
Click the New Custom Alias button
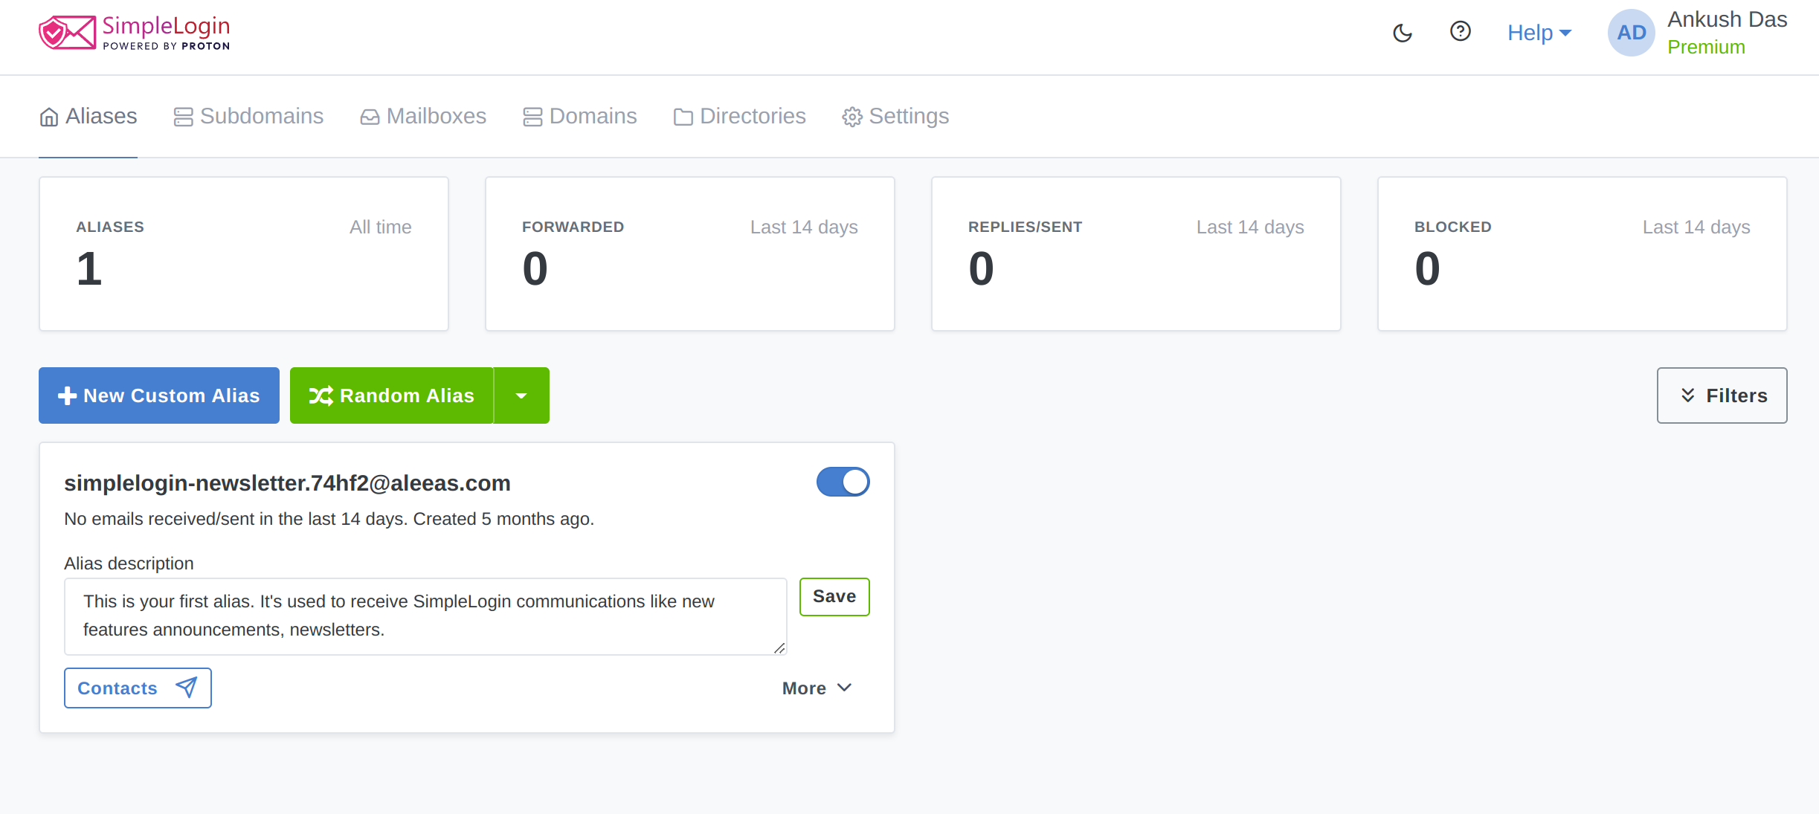pyautogui.click(x=159, y=395)
